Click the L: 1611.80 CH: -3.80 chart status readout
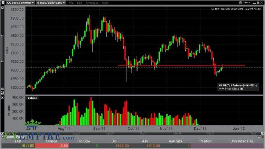The image size is (265, 149). tap(236, 9)
